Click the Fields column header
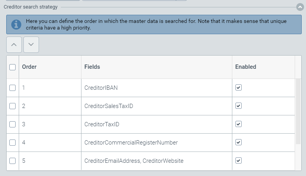The image size is (306, 176). [92, 67]
